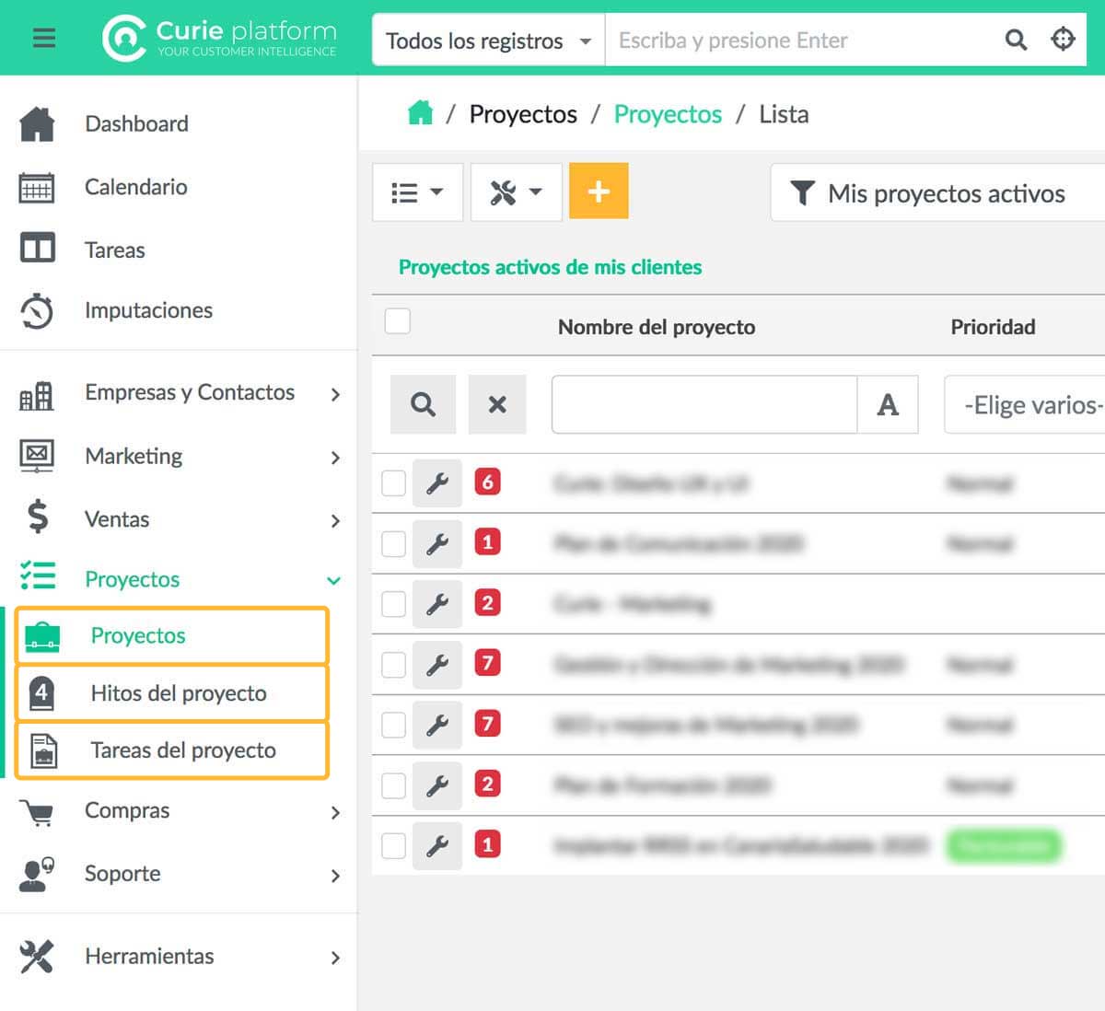Expand the Empresas y Contactos menu

coord(190,393)
